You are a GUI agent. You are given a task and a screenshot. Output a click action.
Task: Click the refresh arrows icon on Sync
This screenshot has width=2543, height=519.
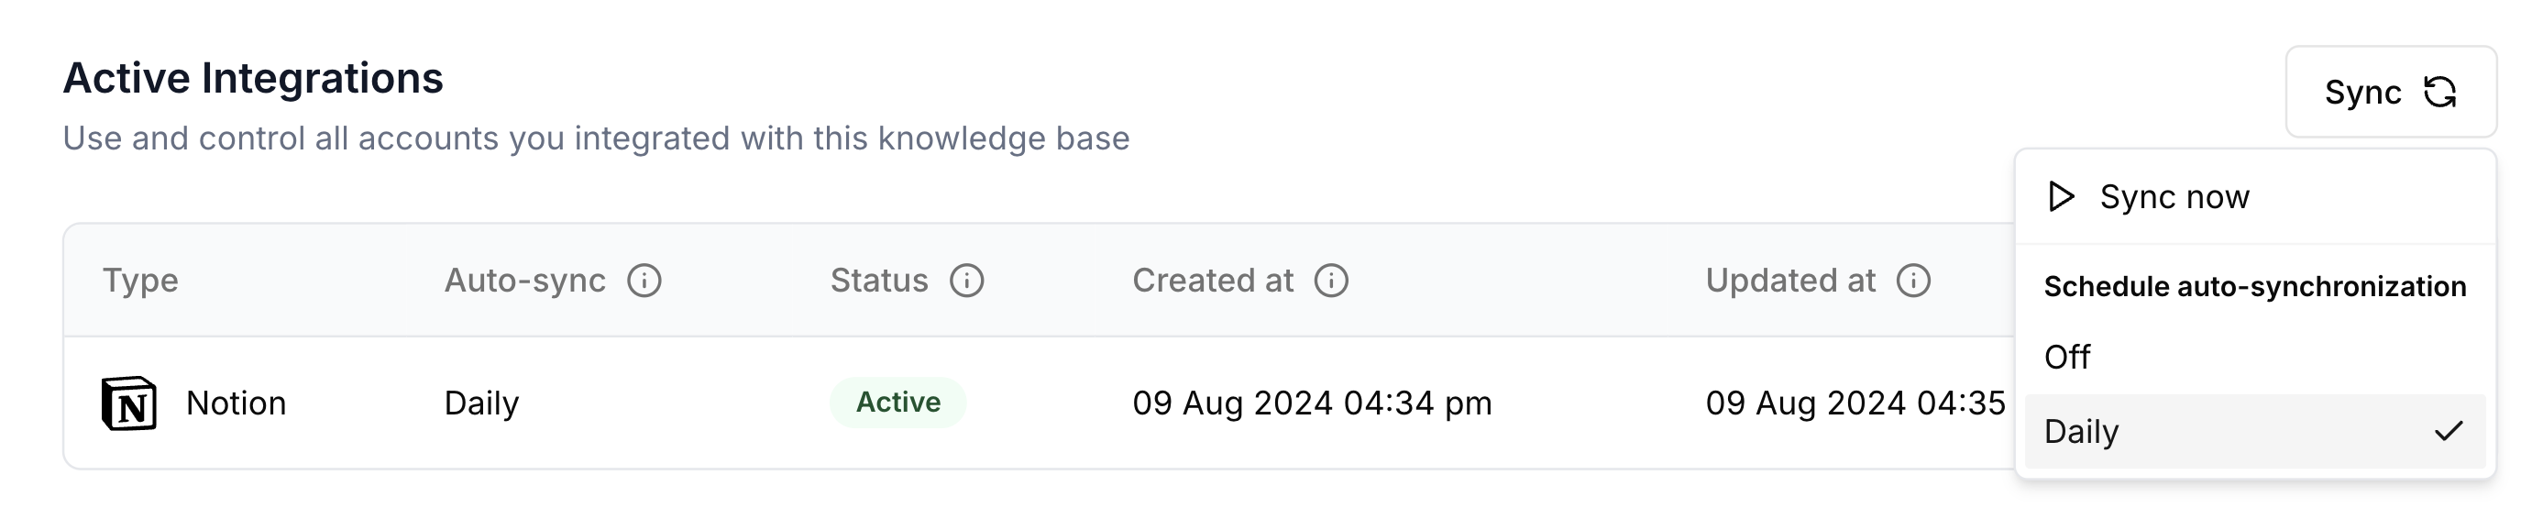pos(2440,92)
